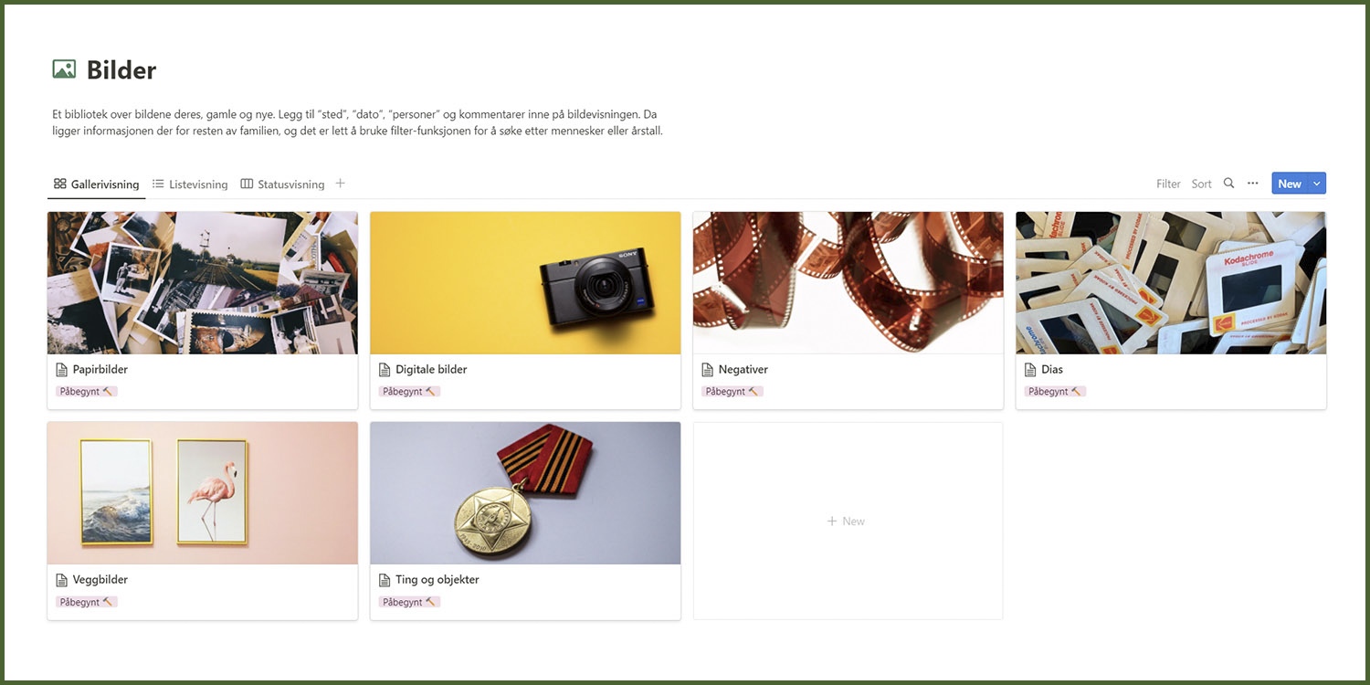Switch to the Listevisning tab
The height and width of the screenshot is (685, 1370).
(x=190, y=184)
